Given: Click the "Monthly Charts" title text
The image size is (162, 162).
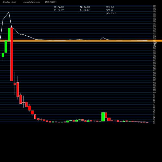Looking at the screenshot, I should click(9, 2).
